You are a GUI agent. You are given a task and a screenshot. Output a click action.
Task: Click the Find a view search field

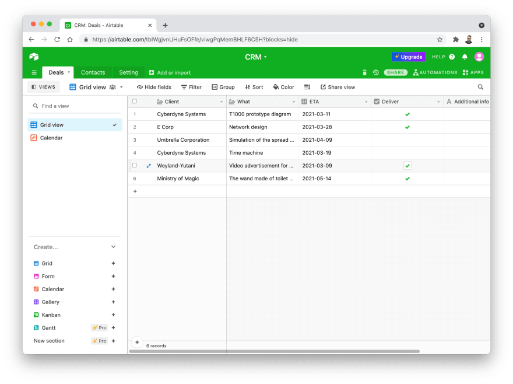[x=75, y=106]
